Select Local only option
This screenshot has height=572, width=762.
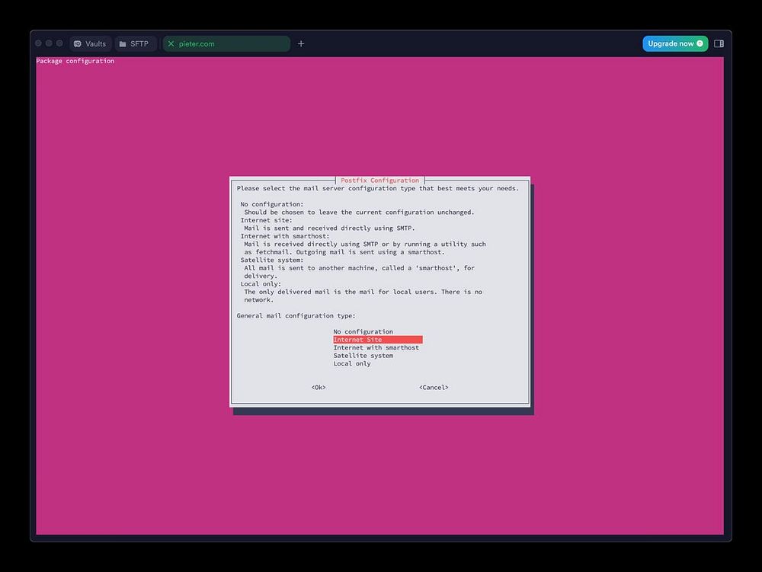352,363
